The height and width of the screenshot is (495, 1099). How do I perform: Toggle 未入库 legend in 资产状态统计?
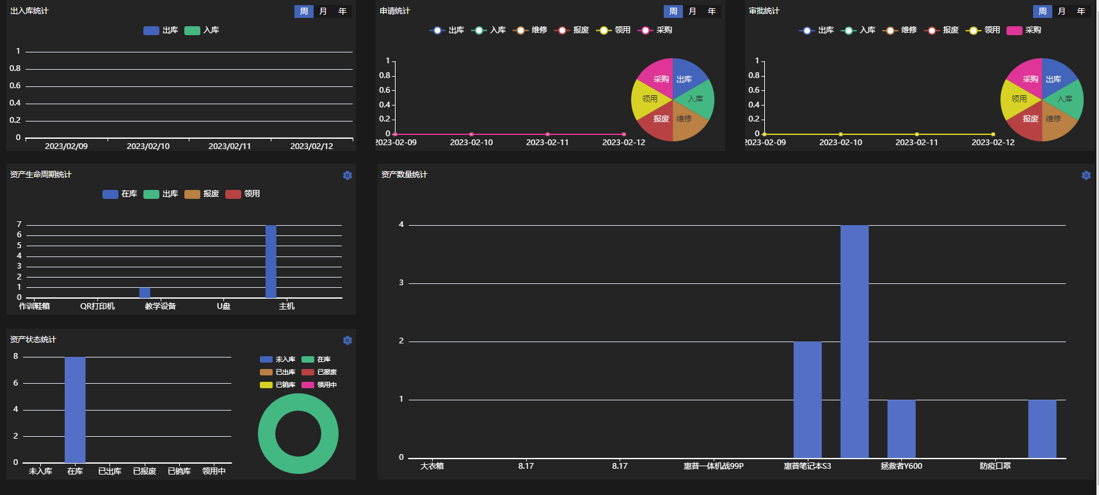pyautogui.click(x=278, y=359)
